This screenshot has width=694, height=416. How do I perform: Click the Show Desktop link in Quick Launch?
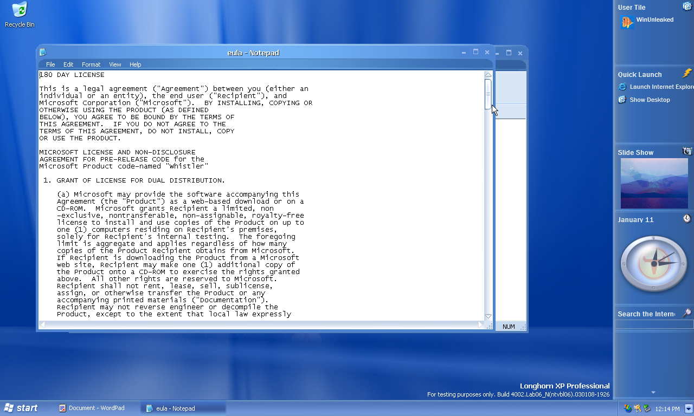(x=650, y=100)
